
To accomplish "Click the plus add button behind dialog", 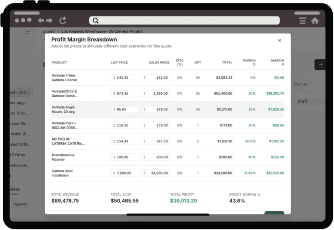I will 321,65.
